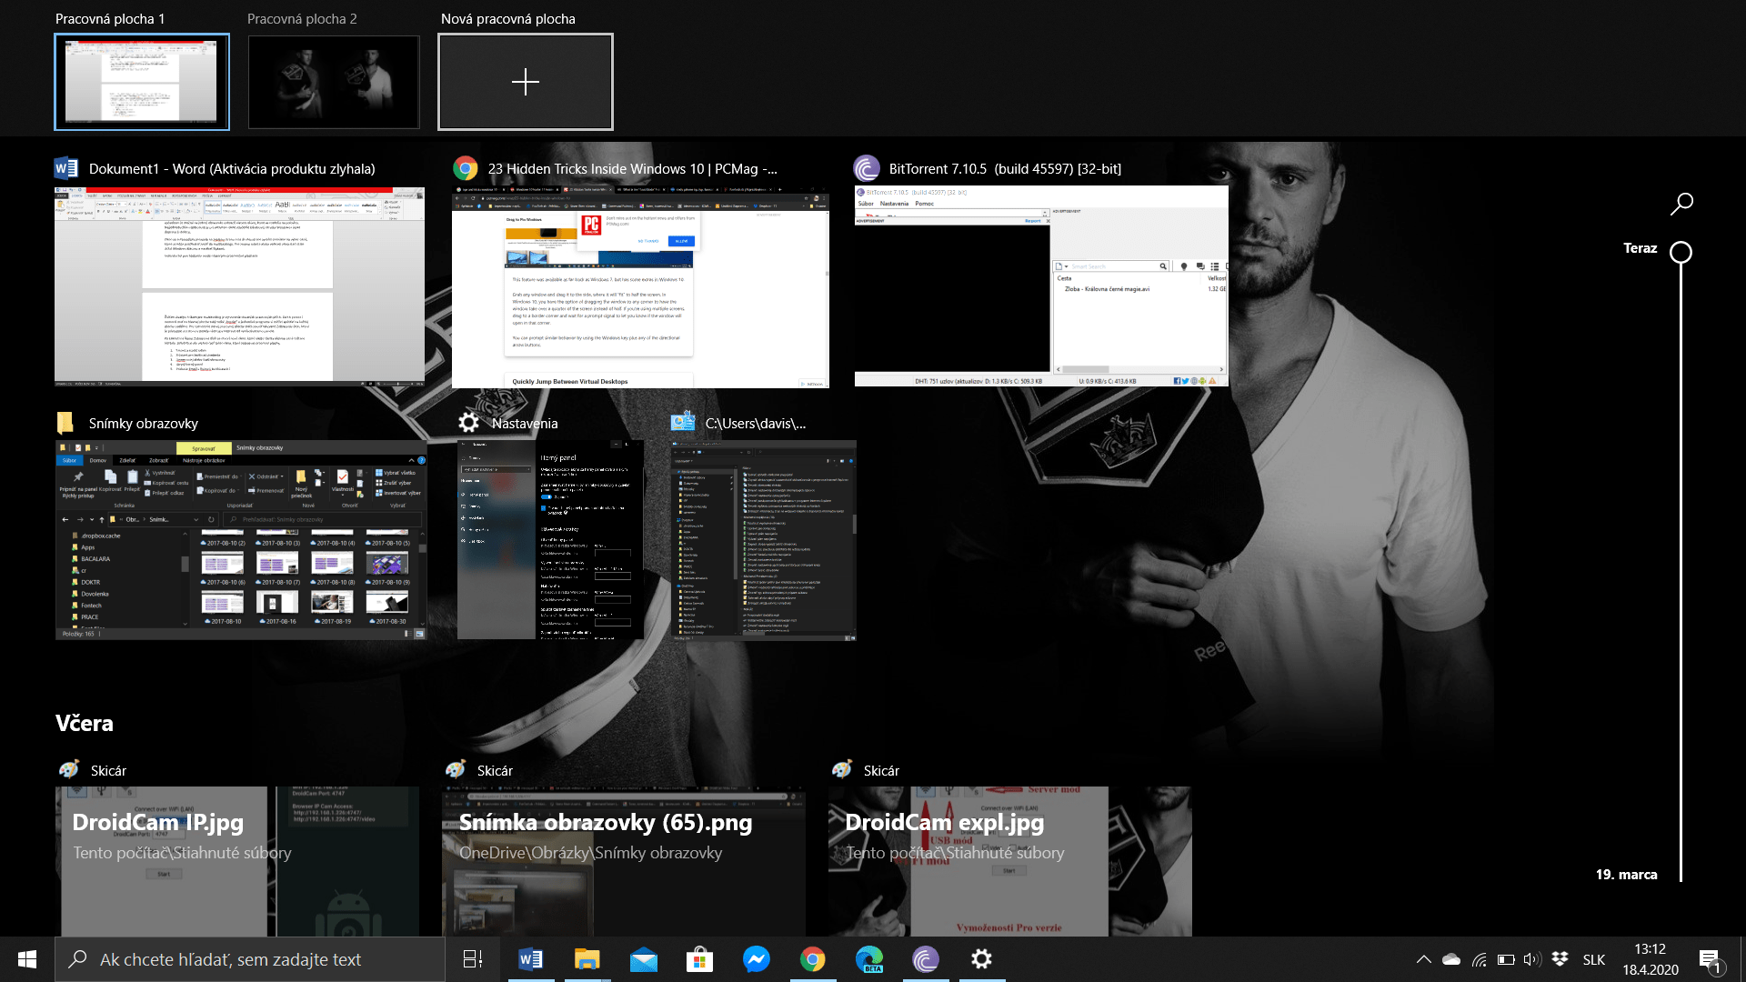The height and width of the screenshot is (982, 1746).
Task: Open the clock showing 13:12
Action: (x=1651, y=959)
